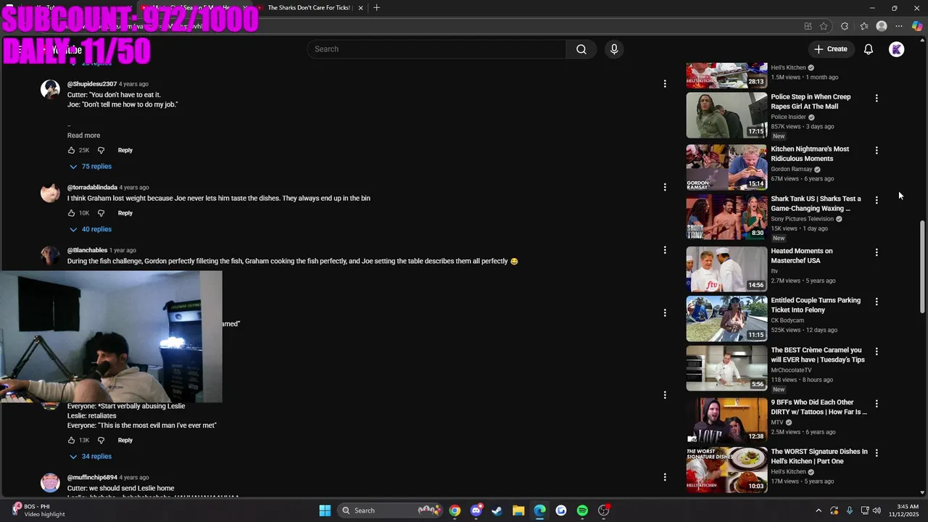Favorite this page with the star icon

point(824,26)
